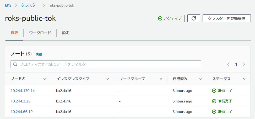Sort by ステータス column arrow

(x=244, y=79)
